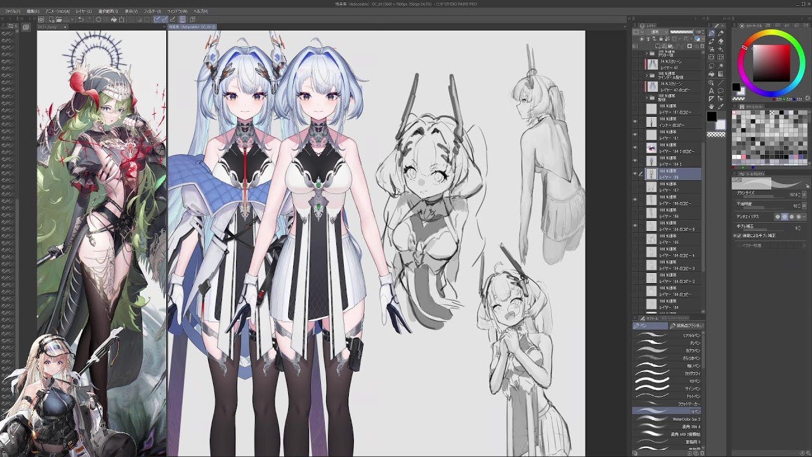Open the ファイル(F) menu
This screenshot has height=457, width=812.
(x=12, y=11)
